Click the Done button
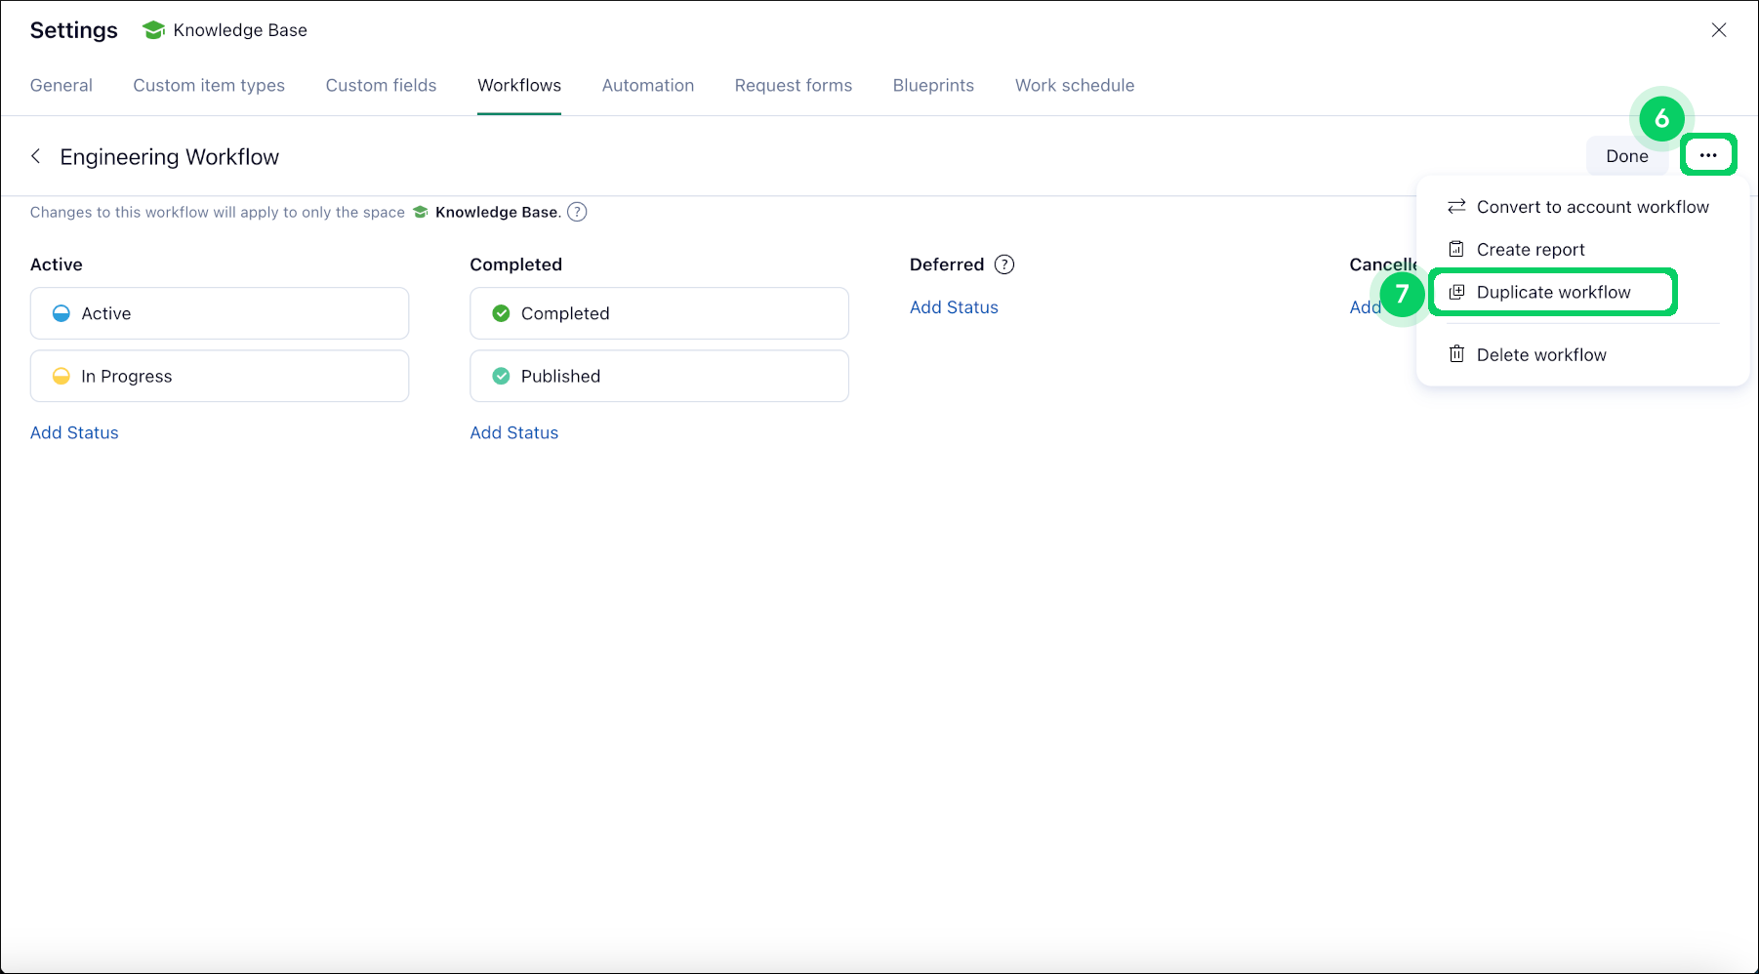This screenshot has height=974, width=1759. (x=1626, y=155)
